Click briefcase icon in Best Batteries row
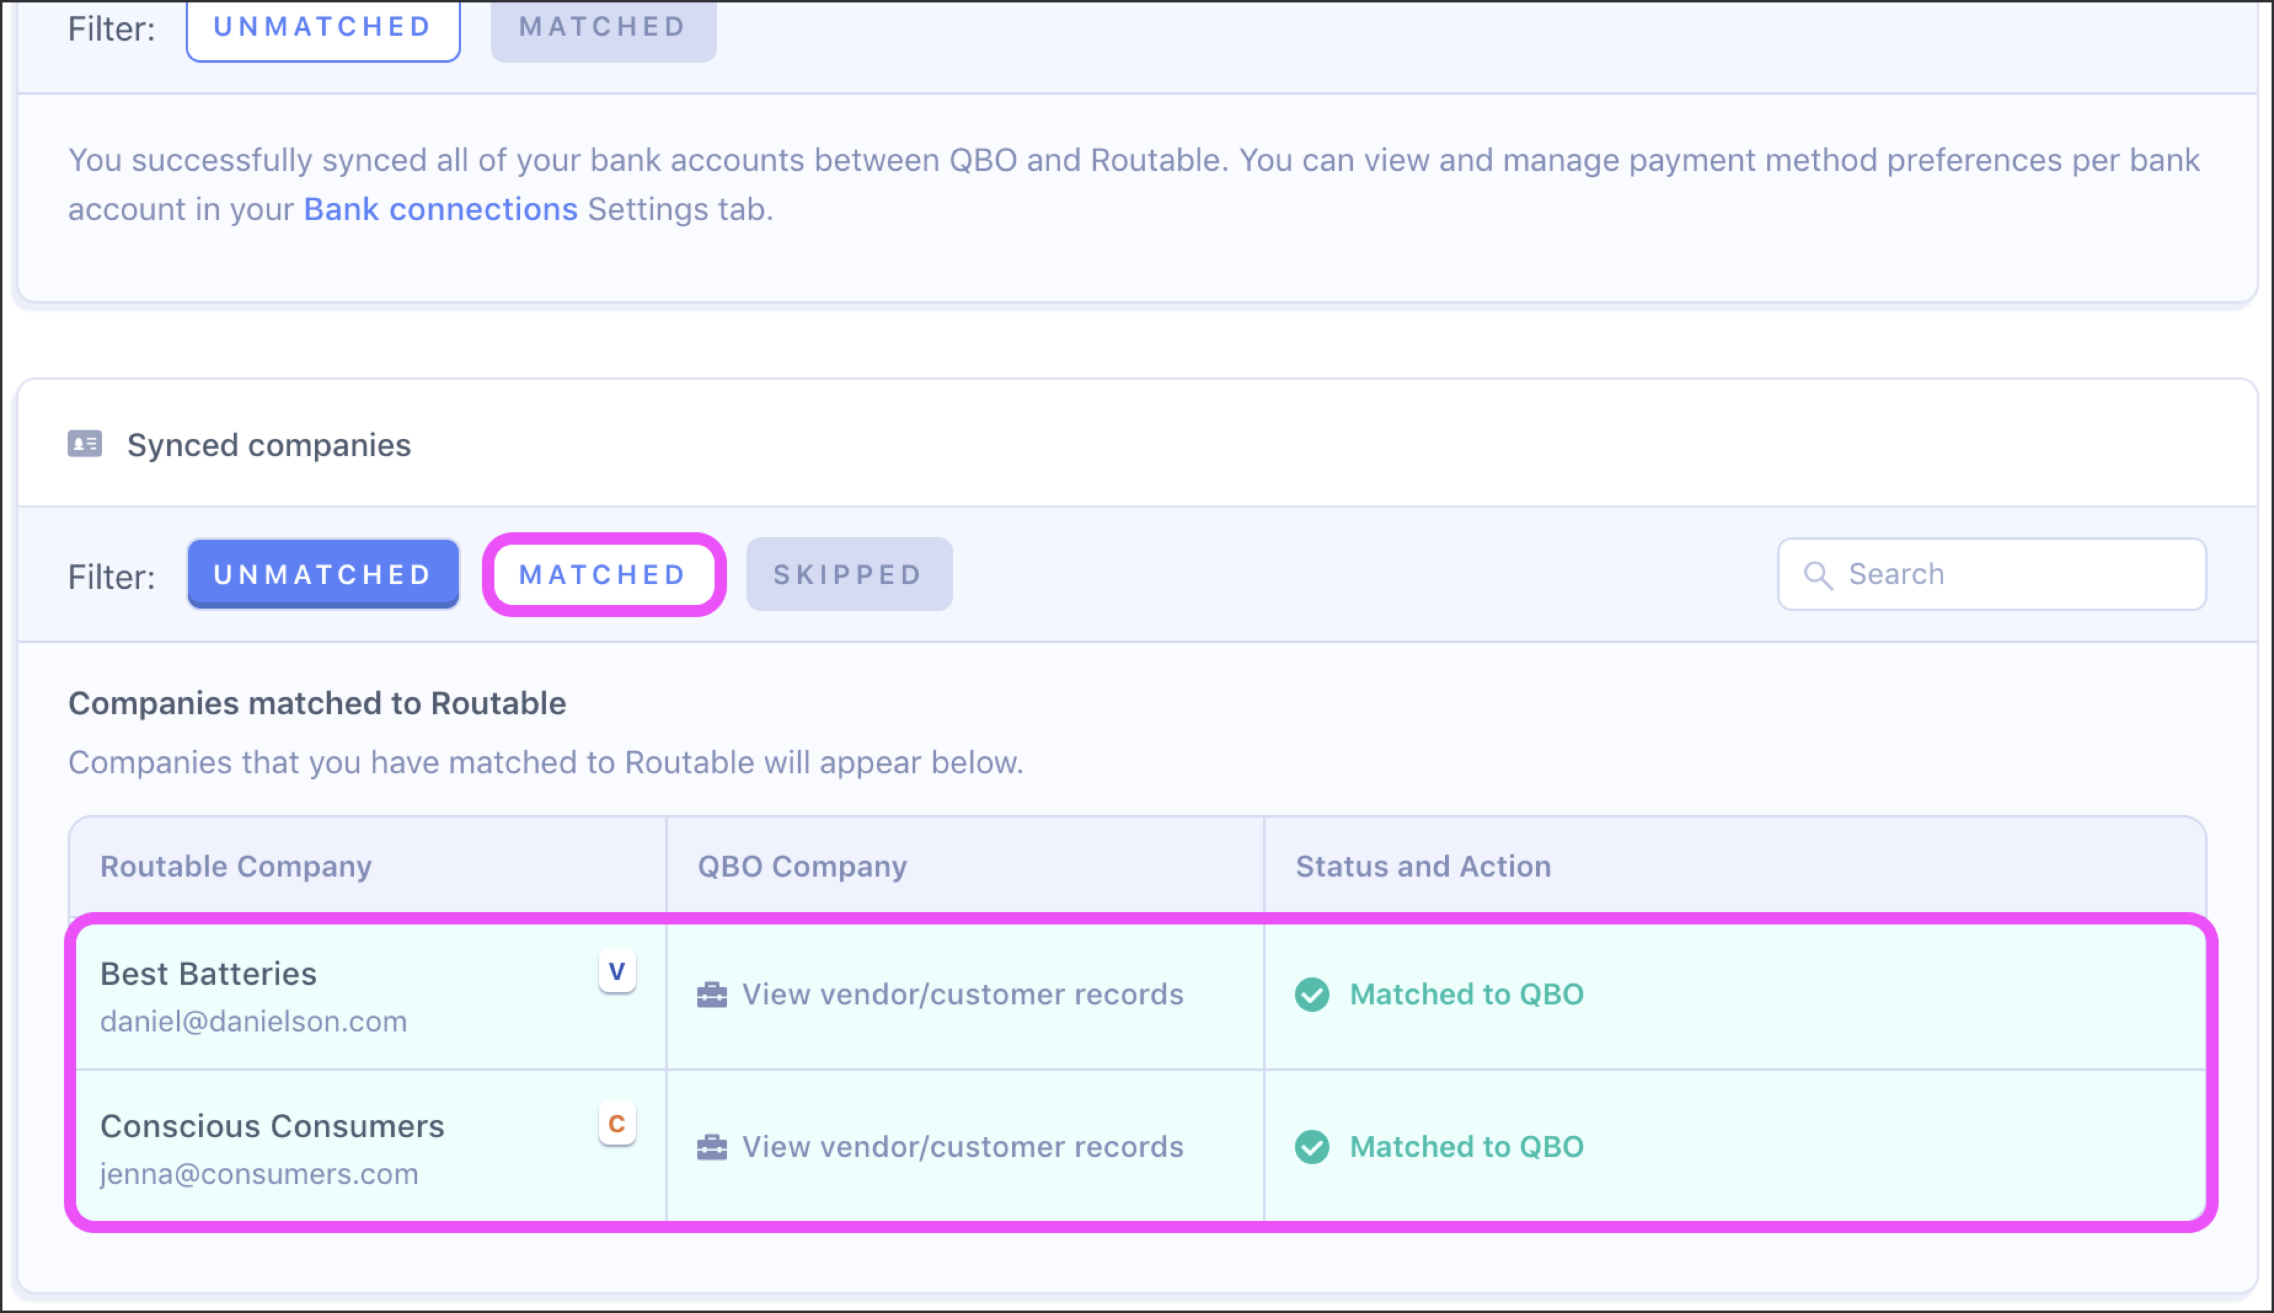Screen dimensions: 2274x1313 click(711, 995)
